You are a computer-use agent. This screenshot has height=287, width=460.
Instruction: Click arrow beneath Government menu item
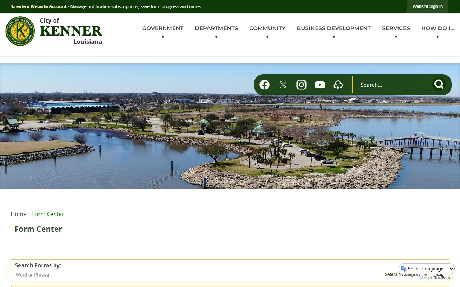coord(163,37)
